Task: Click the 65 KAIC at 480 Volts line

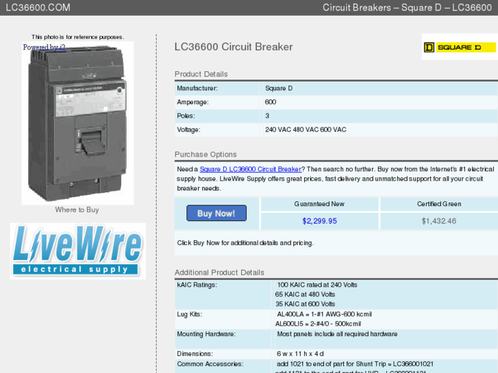Action: pyautogui.click(x=305, y=294)
